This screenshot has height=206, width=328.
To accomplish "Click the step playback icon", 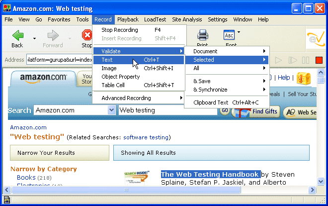I will coord(292,60).
